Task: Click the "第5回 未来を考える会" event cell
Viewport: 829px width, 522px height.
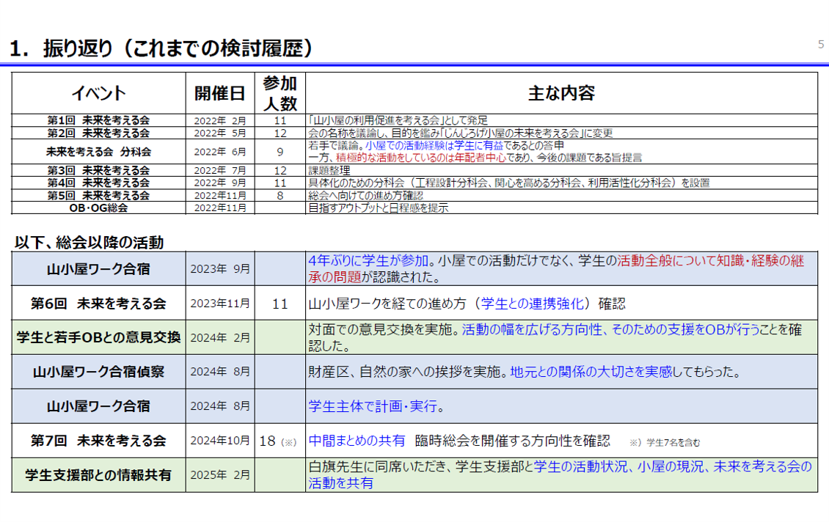Action: coord(99,196)
